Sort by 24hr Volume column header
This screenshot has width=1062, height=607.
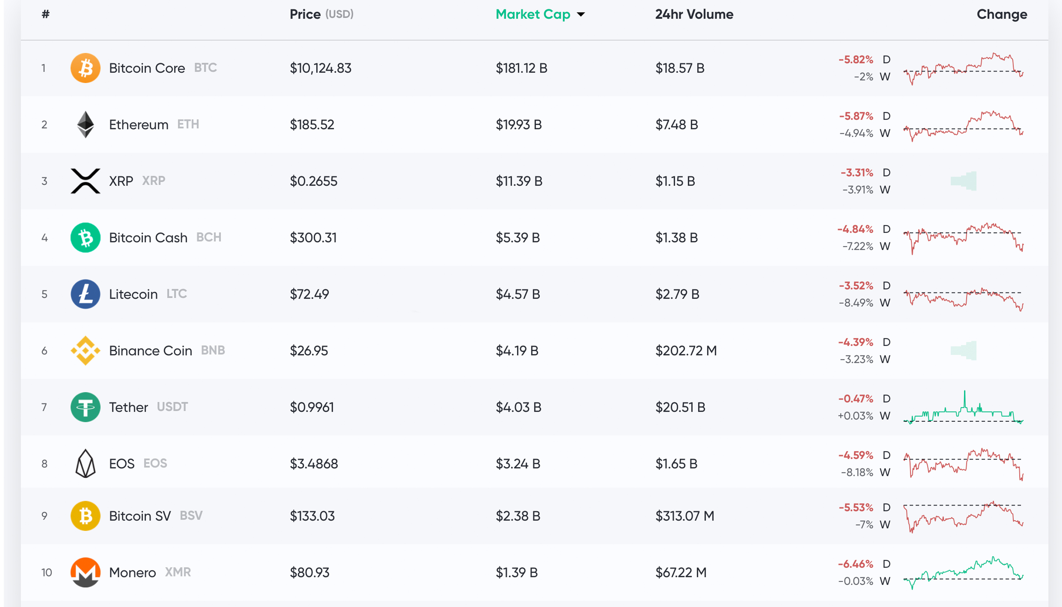tap(694, 14)
